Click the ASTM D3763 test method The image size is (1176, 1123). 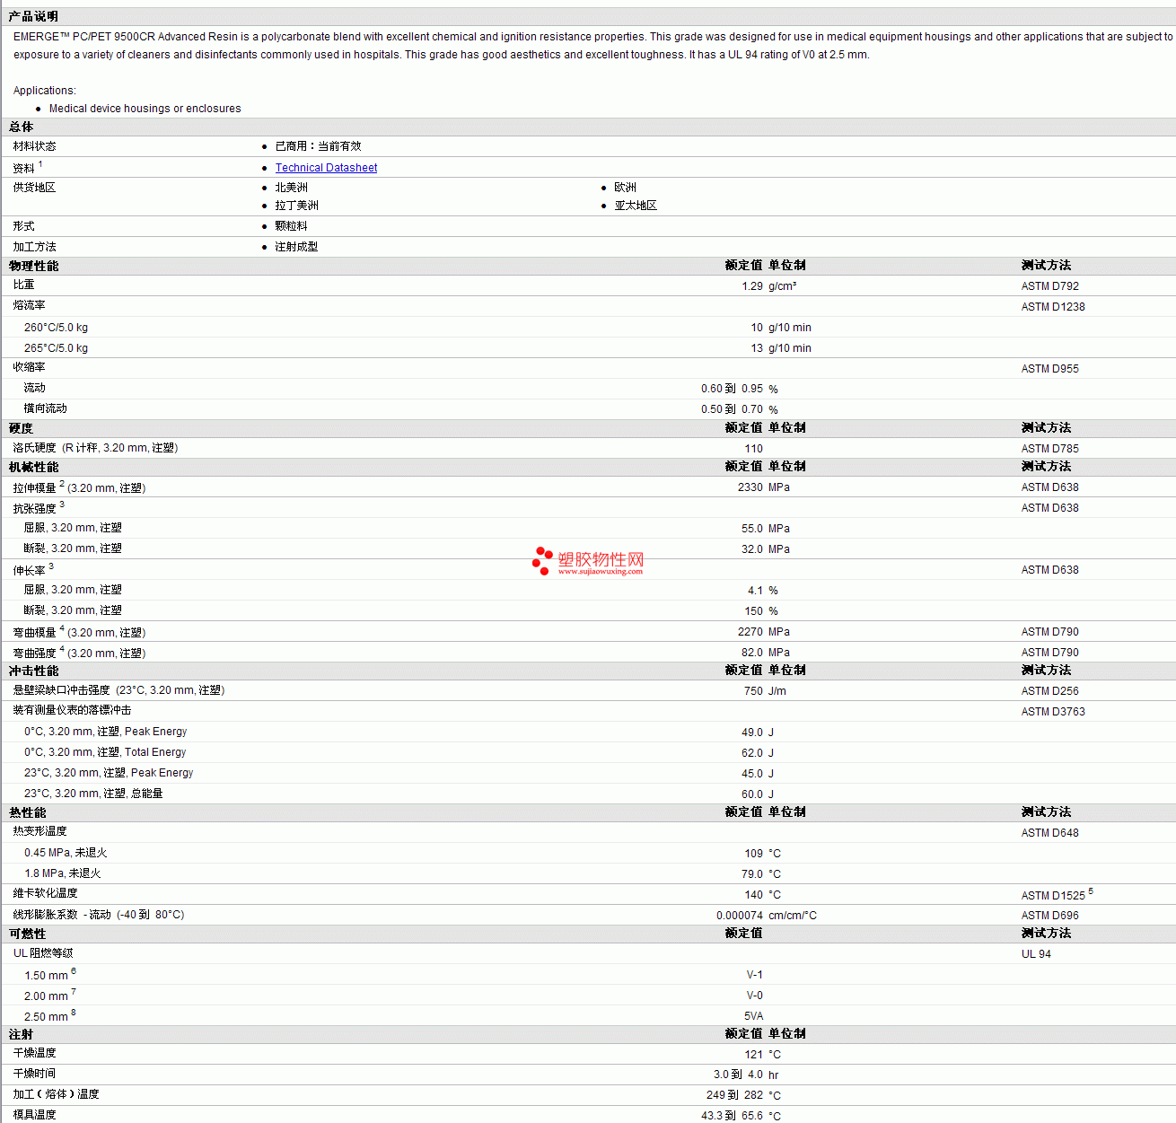click(x=1053, y=712)
